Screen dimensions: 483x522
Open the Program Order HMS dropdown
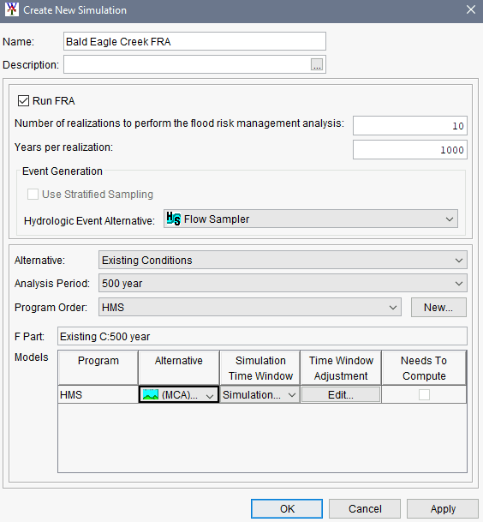pyautogui.click(x=250, y=307)
